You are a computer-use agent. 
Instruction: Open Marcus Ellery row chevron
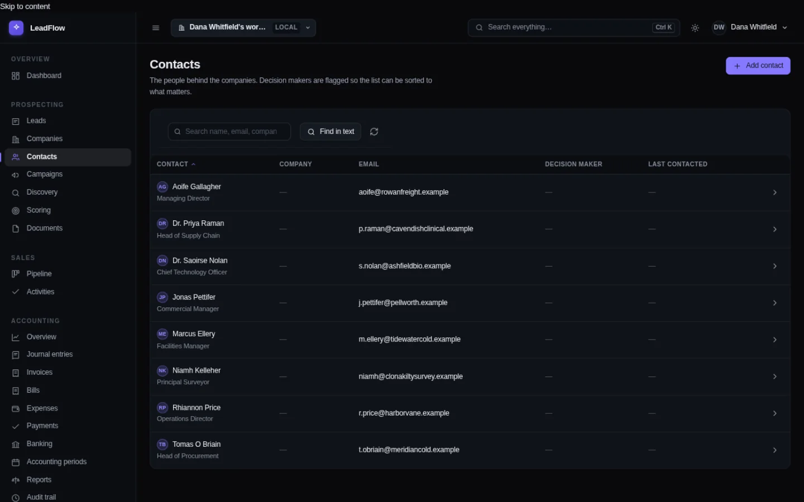(x=775, y=340)
